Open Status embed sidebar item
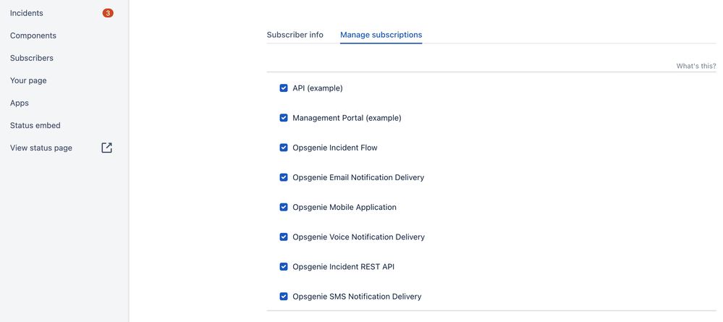Viewport: 723px width, 322px height. tap(35, 125)
